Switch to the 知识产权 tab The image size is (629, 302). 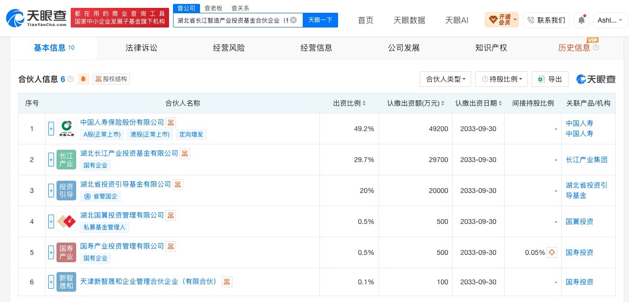click(491, 48)
